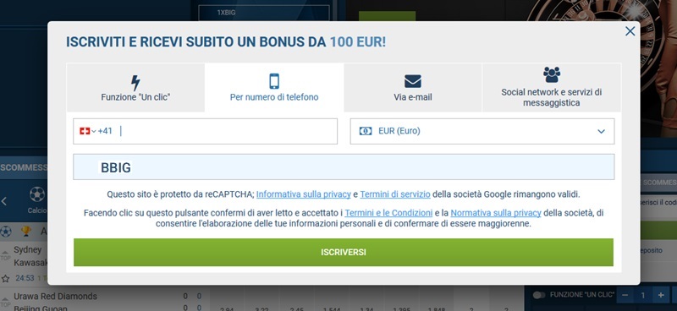Open Google's Termini di servizio link

[x=395, y=194]
